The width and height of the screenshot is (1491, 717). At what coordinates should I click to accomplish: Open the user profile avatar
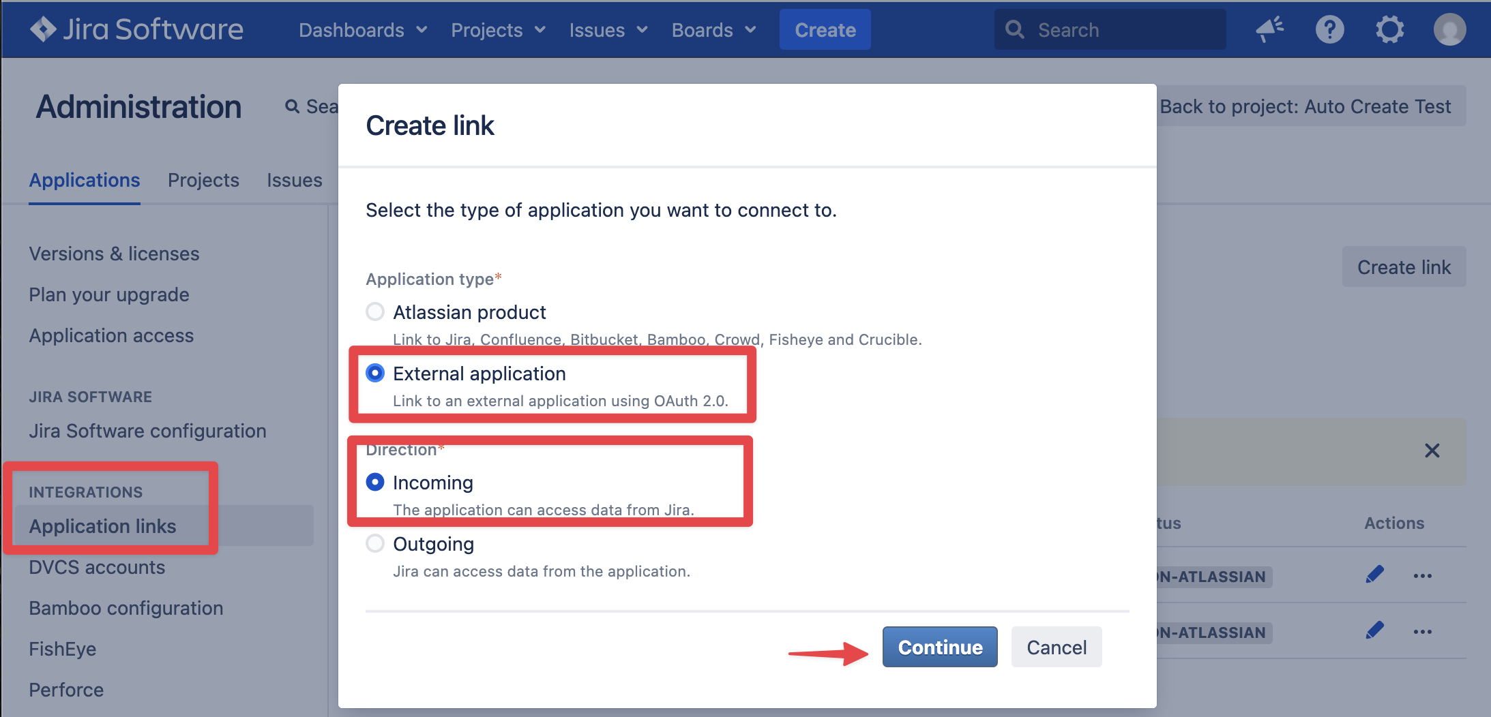click(1449, 29)
